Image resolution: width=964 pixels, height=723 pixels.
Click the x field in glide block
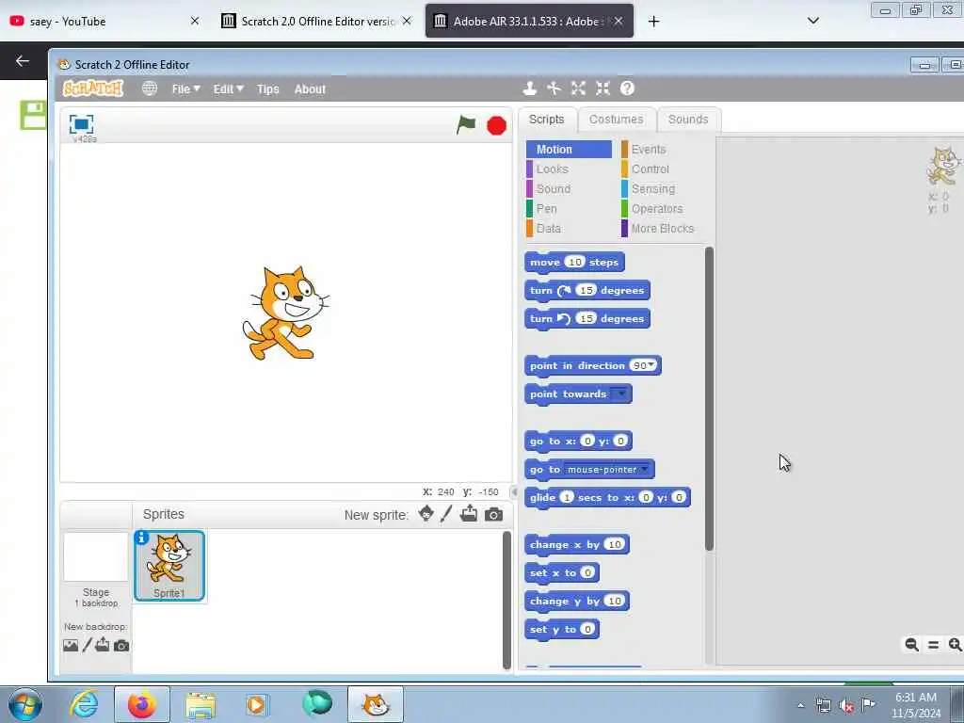(x=646, y=497)
